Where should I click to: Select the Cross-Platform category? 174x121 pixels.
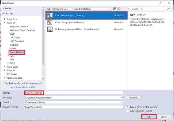(x=17, y=52)
